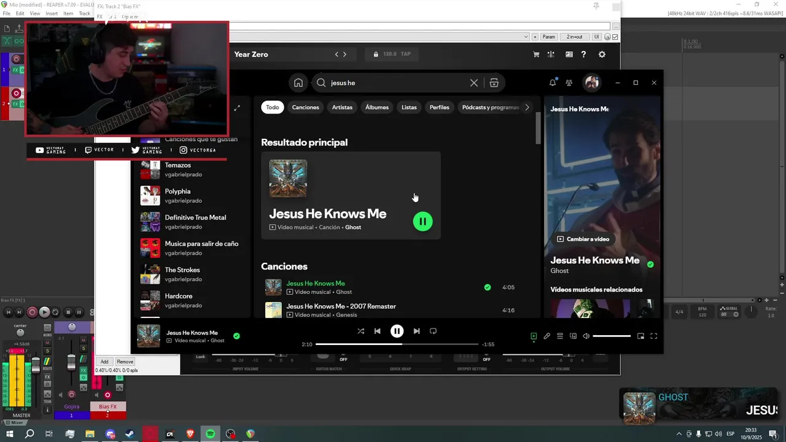
Task: Select the Perfiles filter chip
Action: pos(440,107)
